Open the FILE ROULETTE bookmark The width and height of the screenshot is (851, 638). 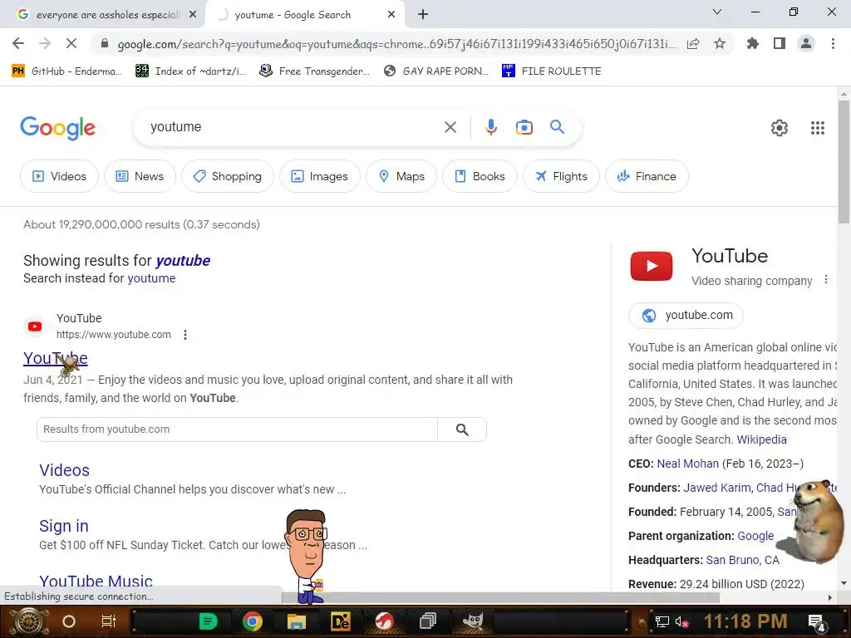(552, 71)
